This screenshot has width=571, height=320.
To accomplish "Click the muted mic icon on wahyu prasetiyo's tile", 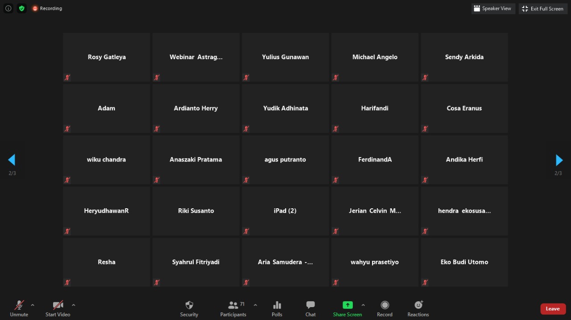I will [x=335, y=282].
